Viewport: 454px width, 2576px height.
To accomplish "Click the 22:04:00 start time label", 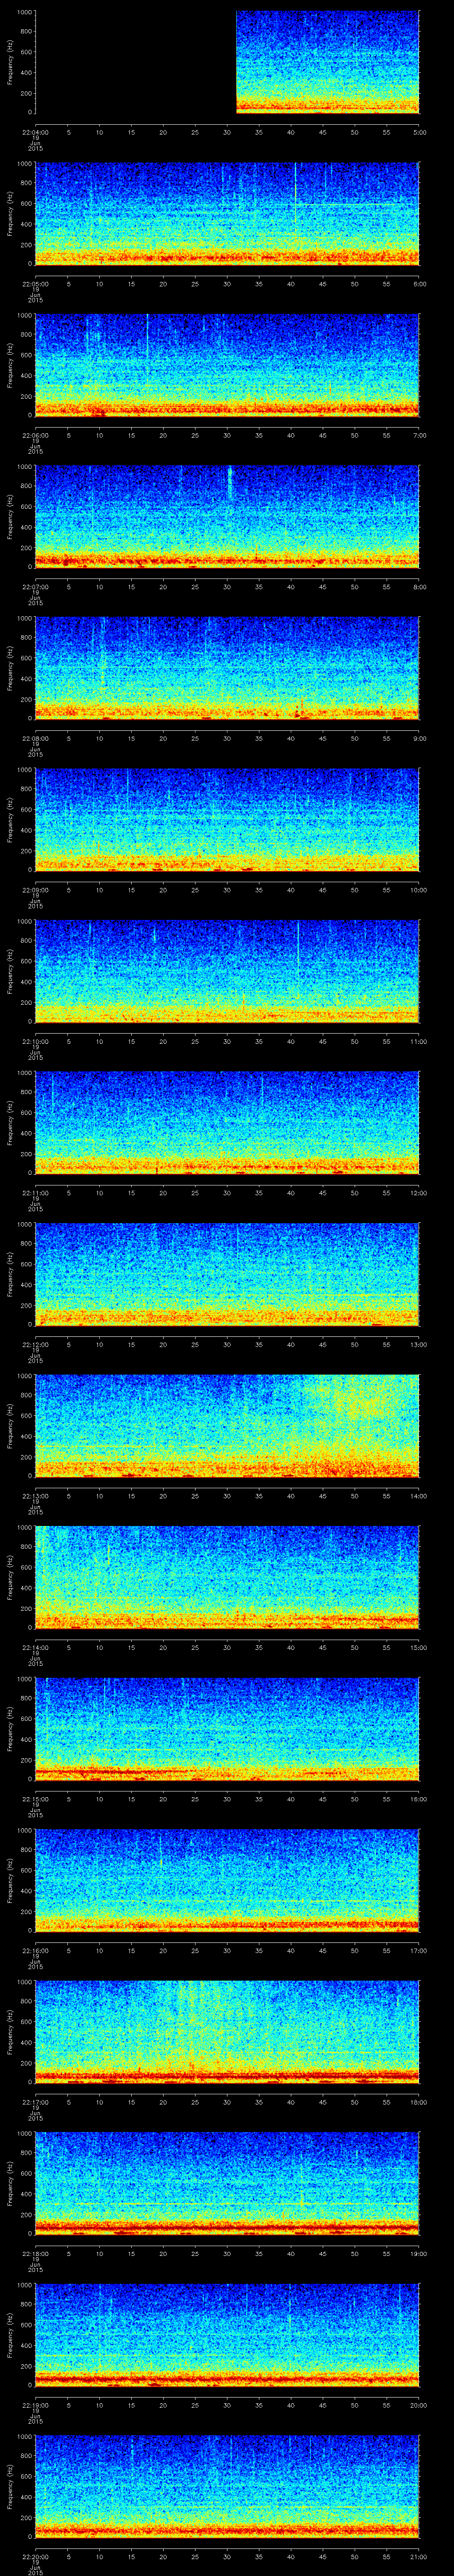I will (35, 132).
